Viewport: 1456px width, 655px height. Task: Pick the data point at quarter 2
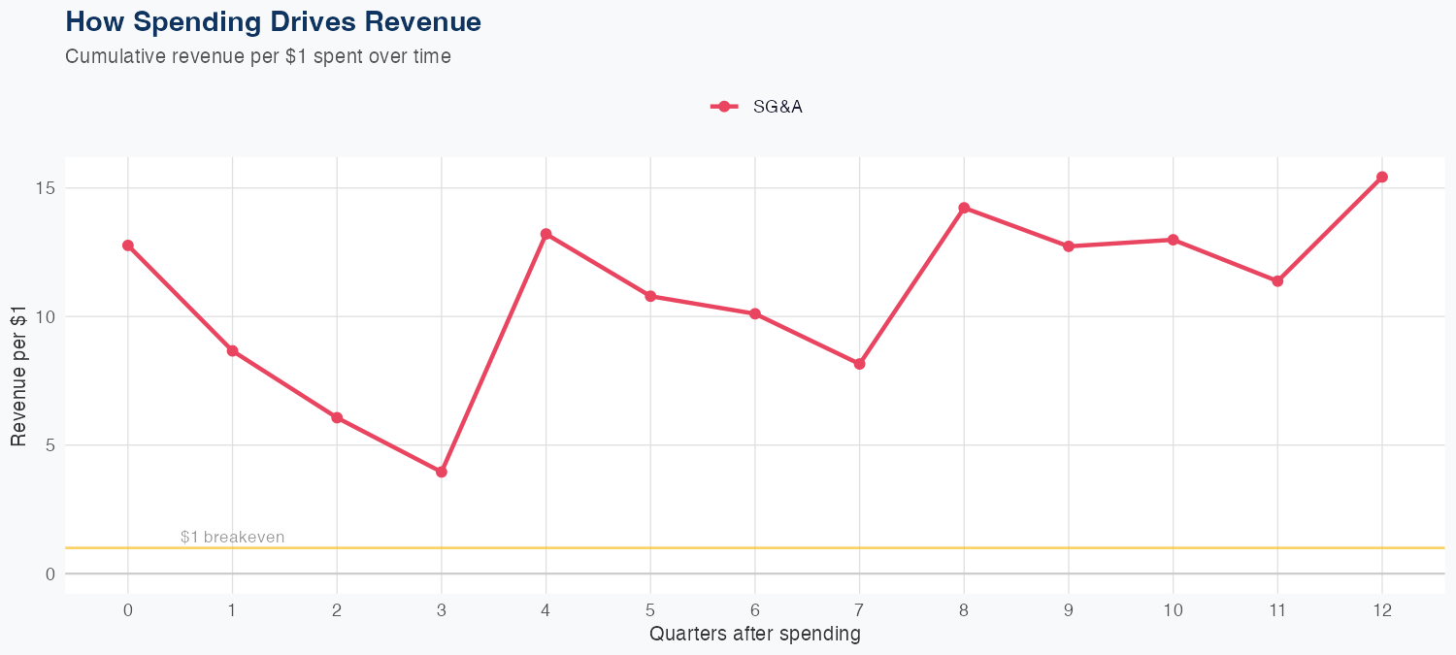(x=337, y=418)
